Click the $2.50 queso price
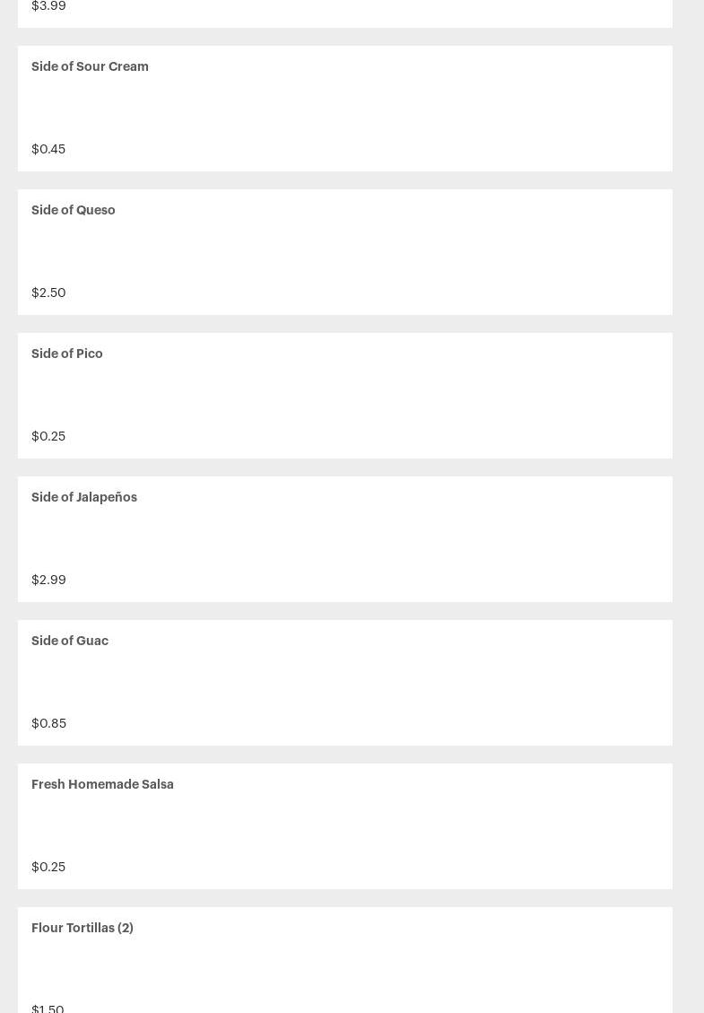Screen dimensions: 704x1013 [48, 293]
